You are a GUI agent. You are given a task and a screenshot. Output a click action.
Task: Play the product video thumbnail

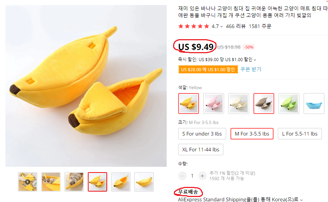(28, 182)
